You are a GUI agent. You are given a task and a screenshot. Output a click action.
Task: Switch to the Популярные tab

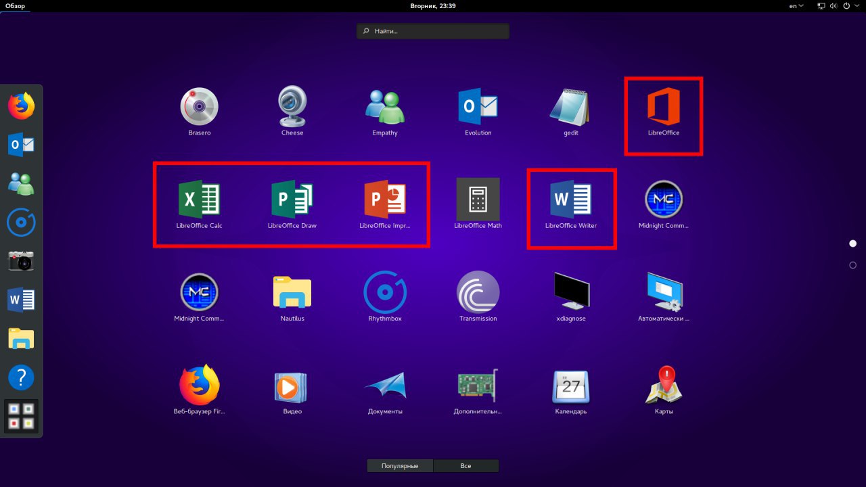pyautogui.click(x=400, y=466)
